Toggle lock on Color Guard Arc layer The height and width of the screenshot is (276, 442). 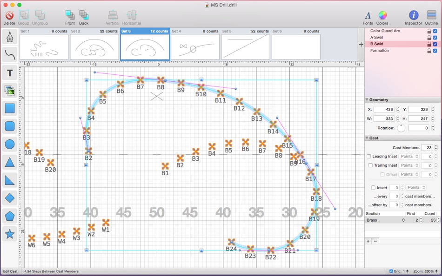429,31
